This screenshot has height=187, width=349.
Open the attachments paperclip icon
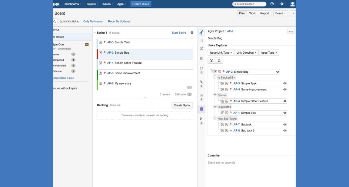(201, 82)
